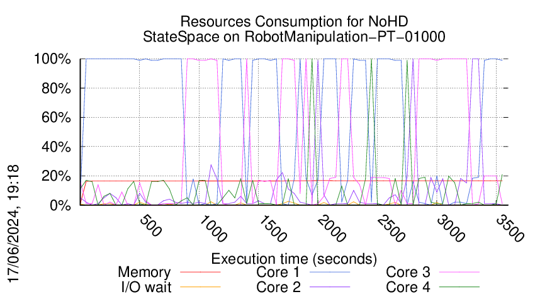Screen dimensions: 535x299
Task: Click the green Core 4 legend line sample
Action: [x=459, y=286]
